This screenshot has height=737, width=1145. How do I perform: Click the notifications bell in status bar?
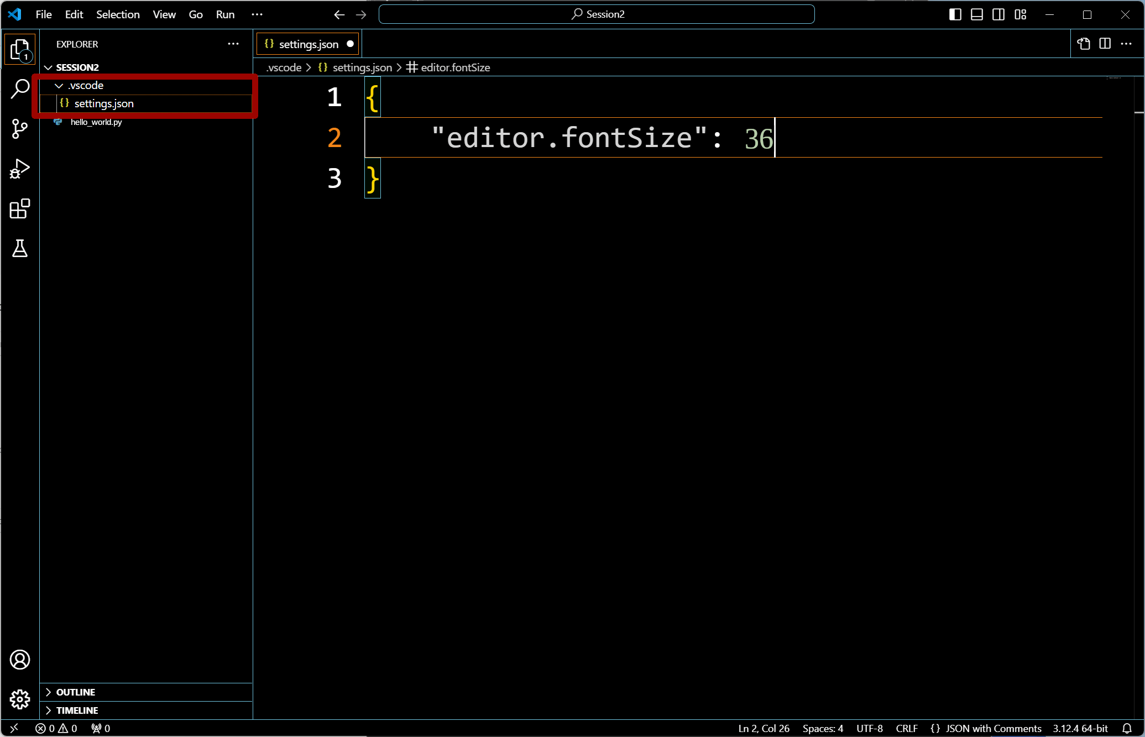1127,728
